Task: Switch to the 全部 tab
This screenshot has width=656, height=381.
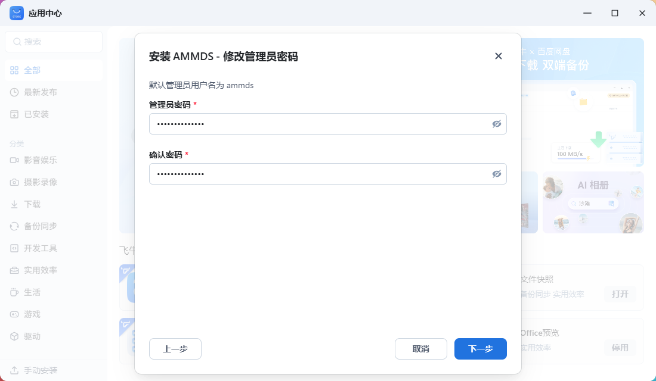Action: point(33,70)
